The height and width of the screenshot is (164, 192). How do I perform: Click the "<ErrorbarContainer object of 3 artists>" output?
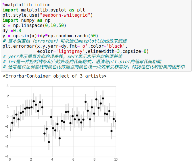pos(55,76)
